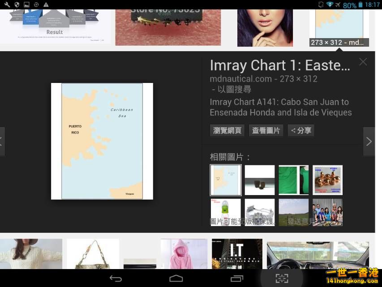Select the related thumbnail of dark cups
382x287 pixels.
(x=260, y=180)
